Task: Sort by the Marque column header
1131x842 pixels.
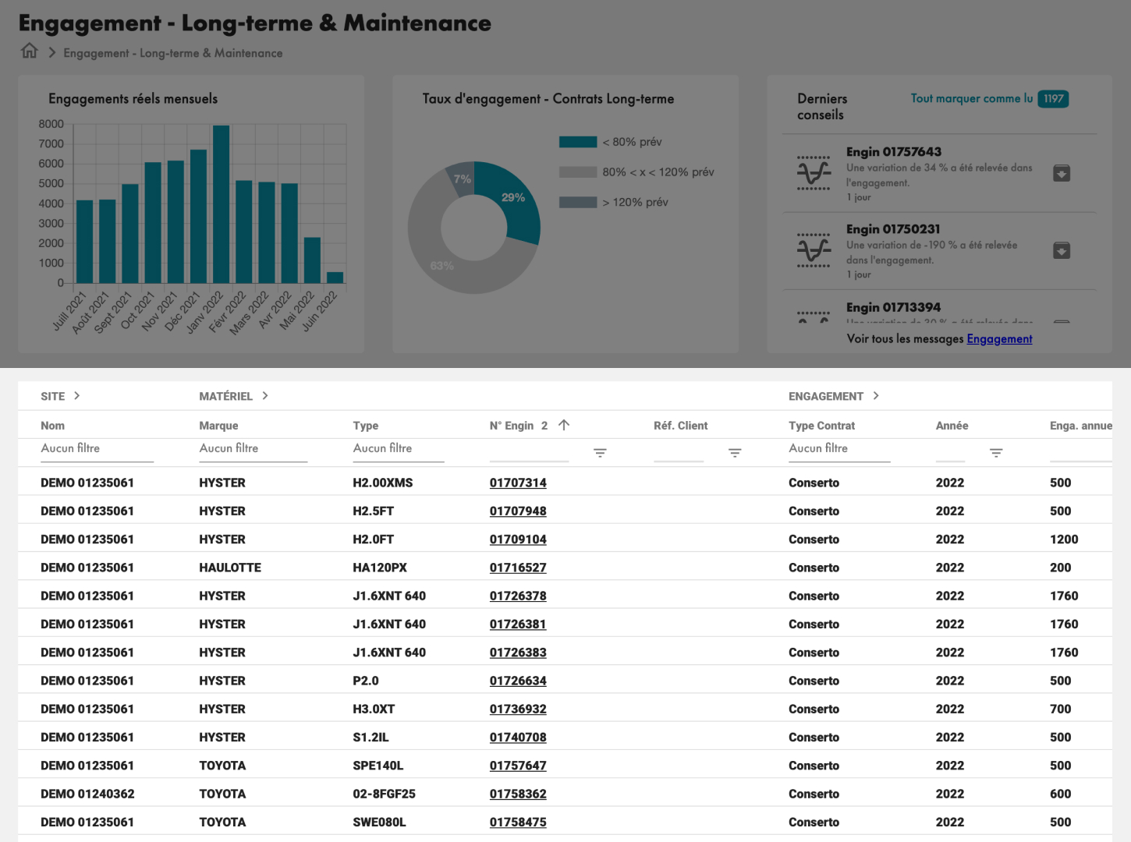Action: tap(218, 426)
